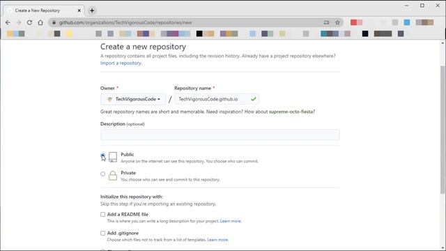Maximize the browser window
446x251 pixels.
click(x=422, y=6)
